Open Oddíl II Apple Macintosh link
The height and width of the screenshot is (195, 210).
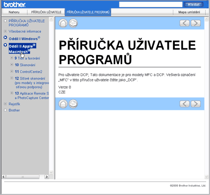coord(22,49)
